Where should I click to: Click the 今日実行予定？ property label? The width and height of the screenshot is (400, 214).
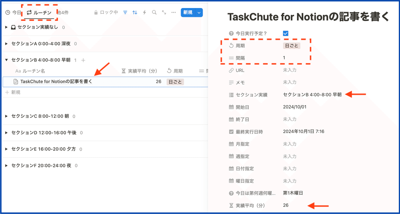point(251,33)
